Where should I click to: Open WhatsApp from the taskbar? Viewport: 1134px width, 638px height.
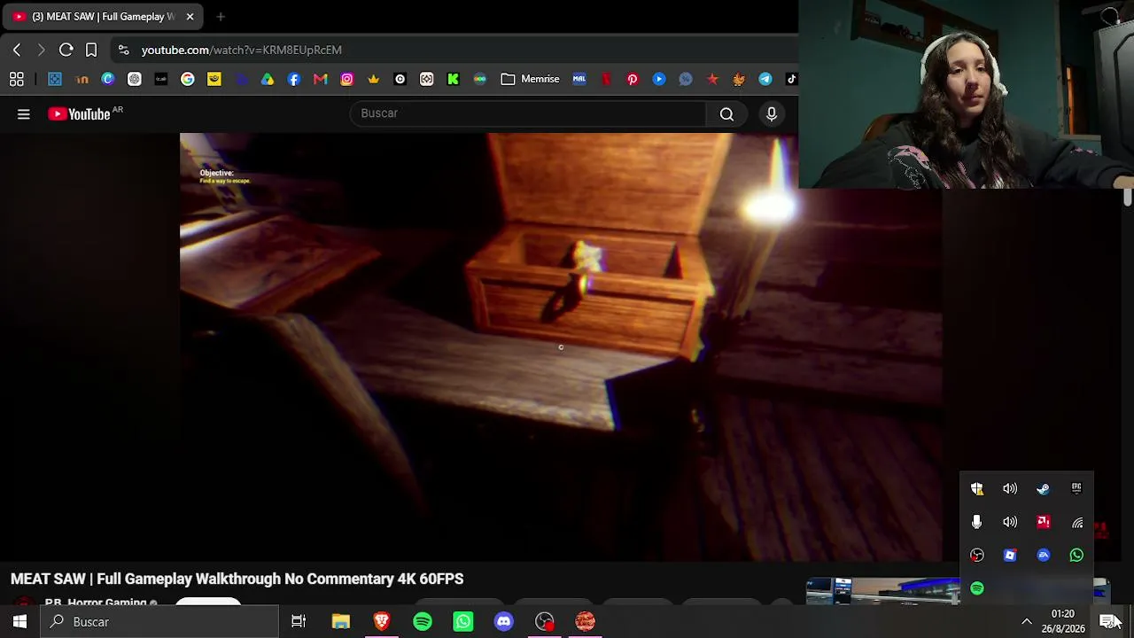click(x=463, y=621)
